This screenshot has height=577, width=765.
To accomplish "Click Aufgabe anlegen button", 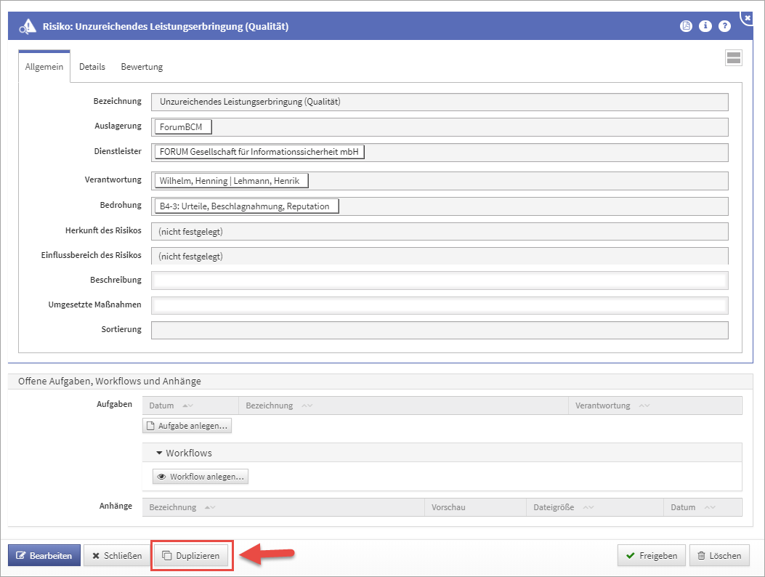I will [187, 426].
